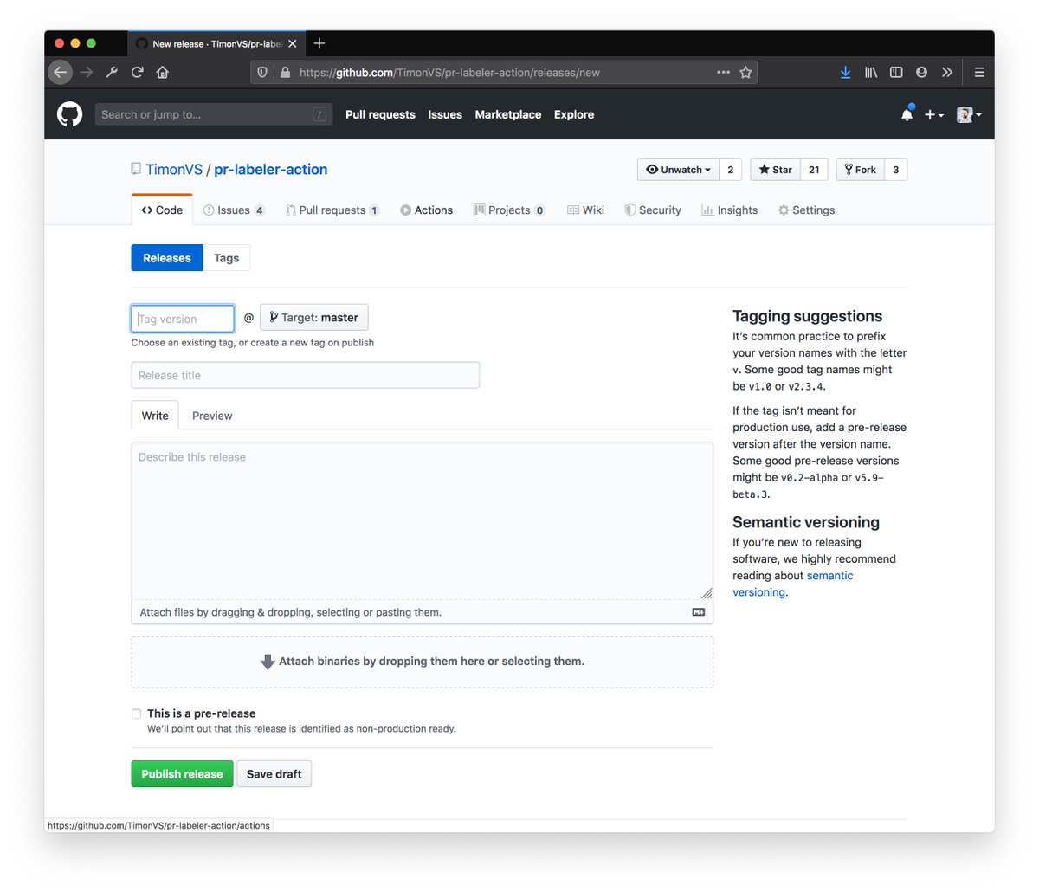Viewport: 1039px width, 891px height.
Task: Switch to the Preview tab
Action: point(212,416)
